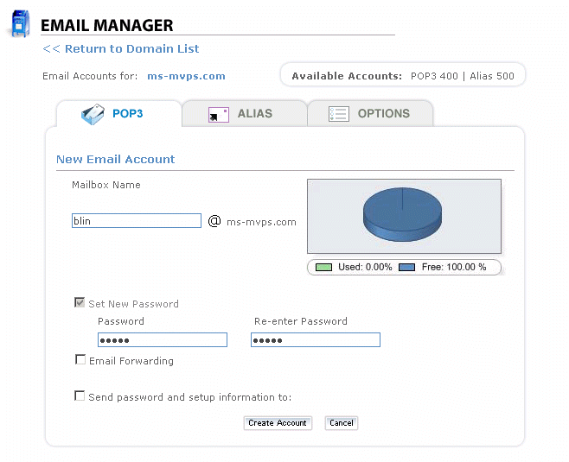
Task: Click the Alias envelope shortcut icon
Action: (219, 115)
